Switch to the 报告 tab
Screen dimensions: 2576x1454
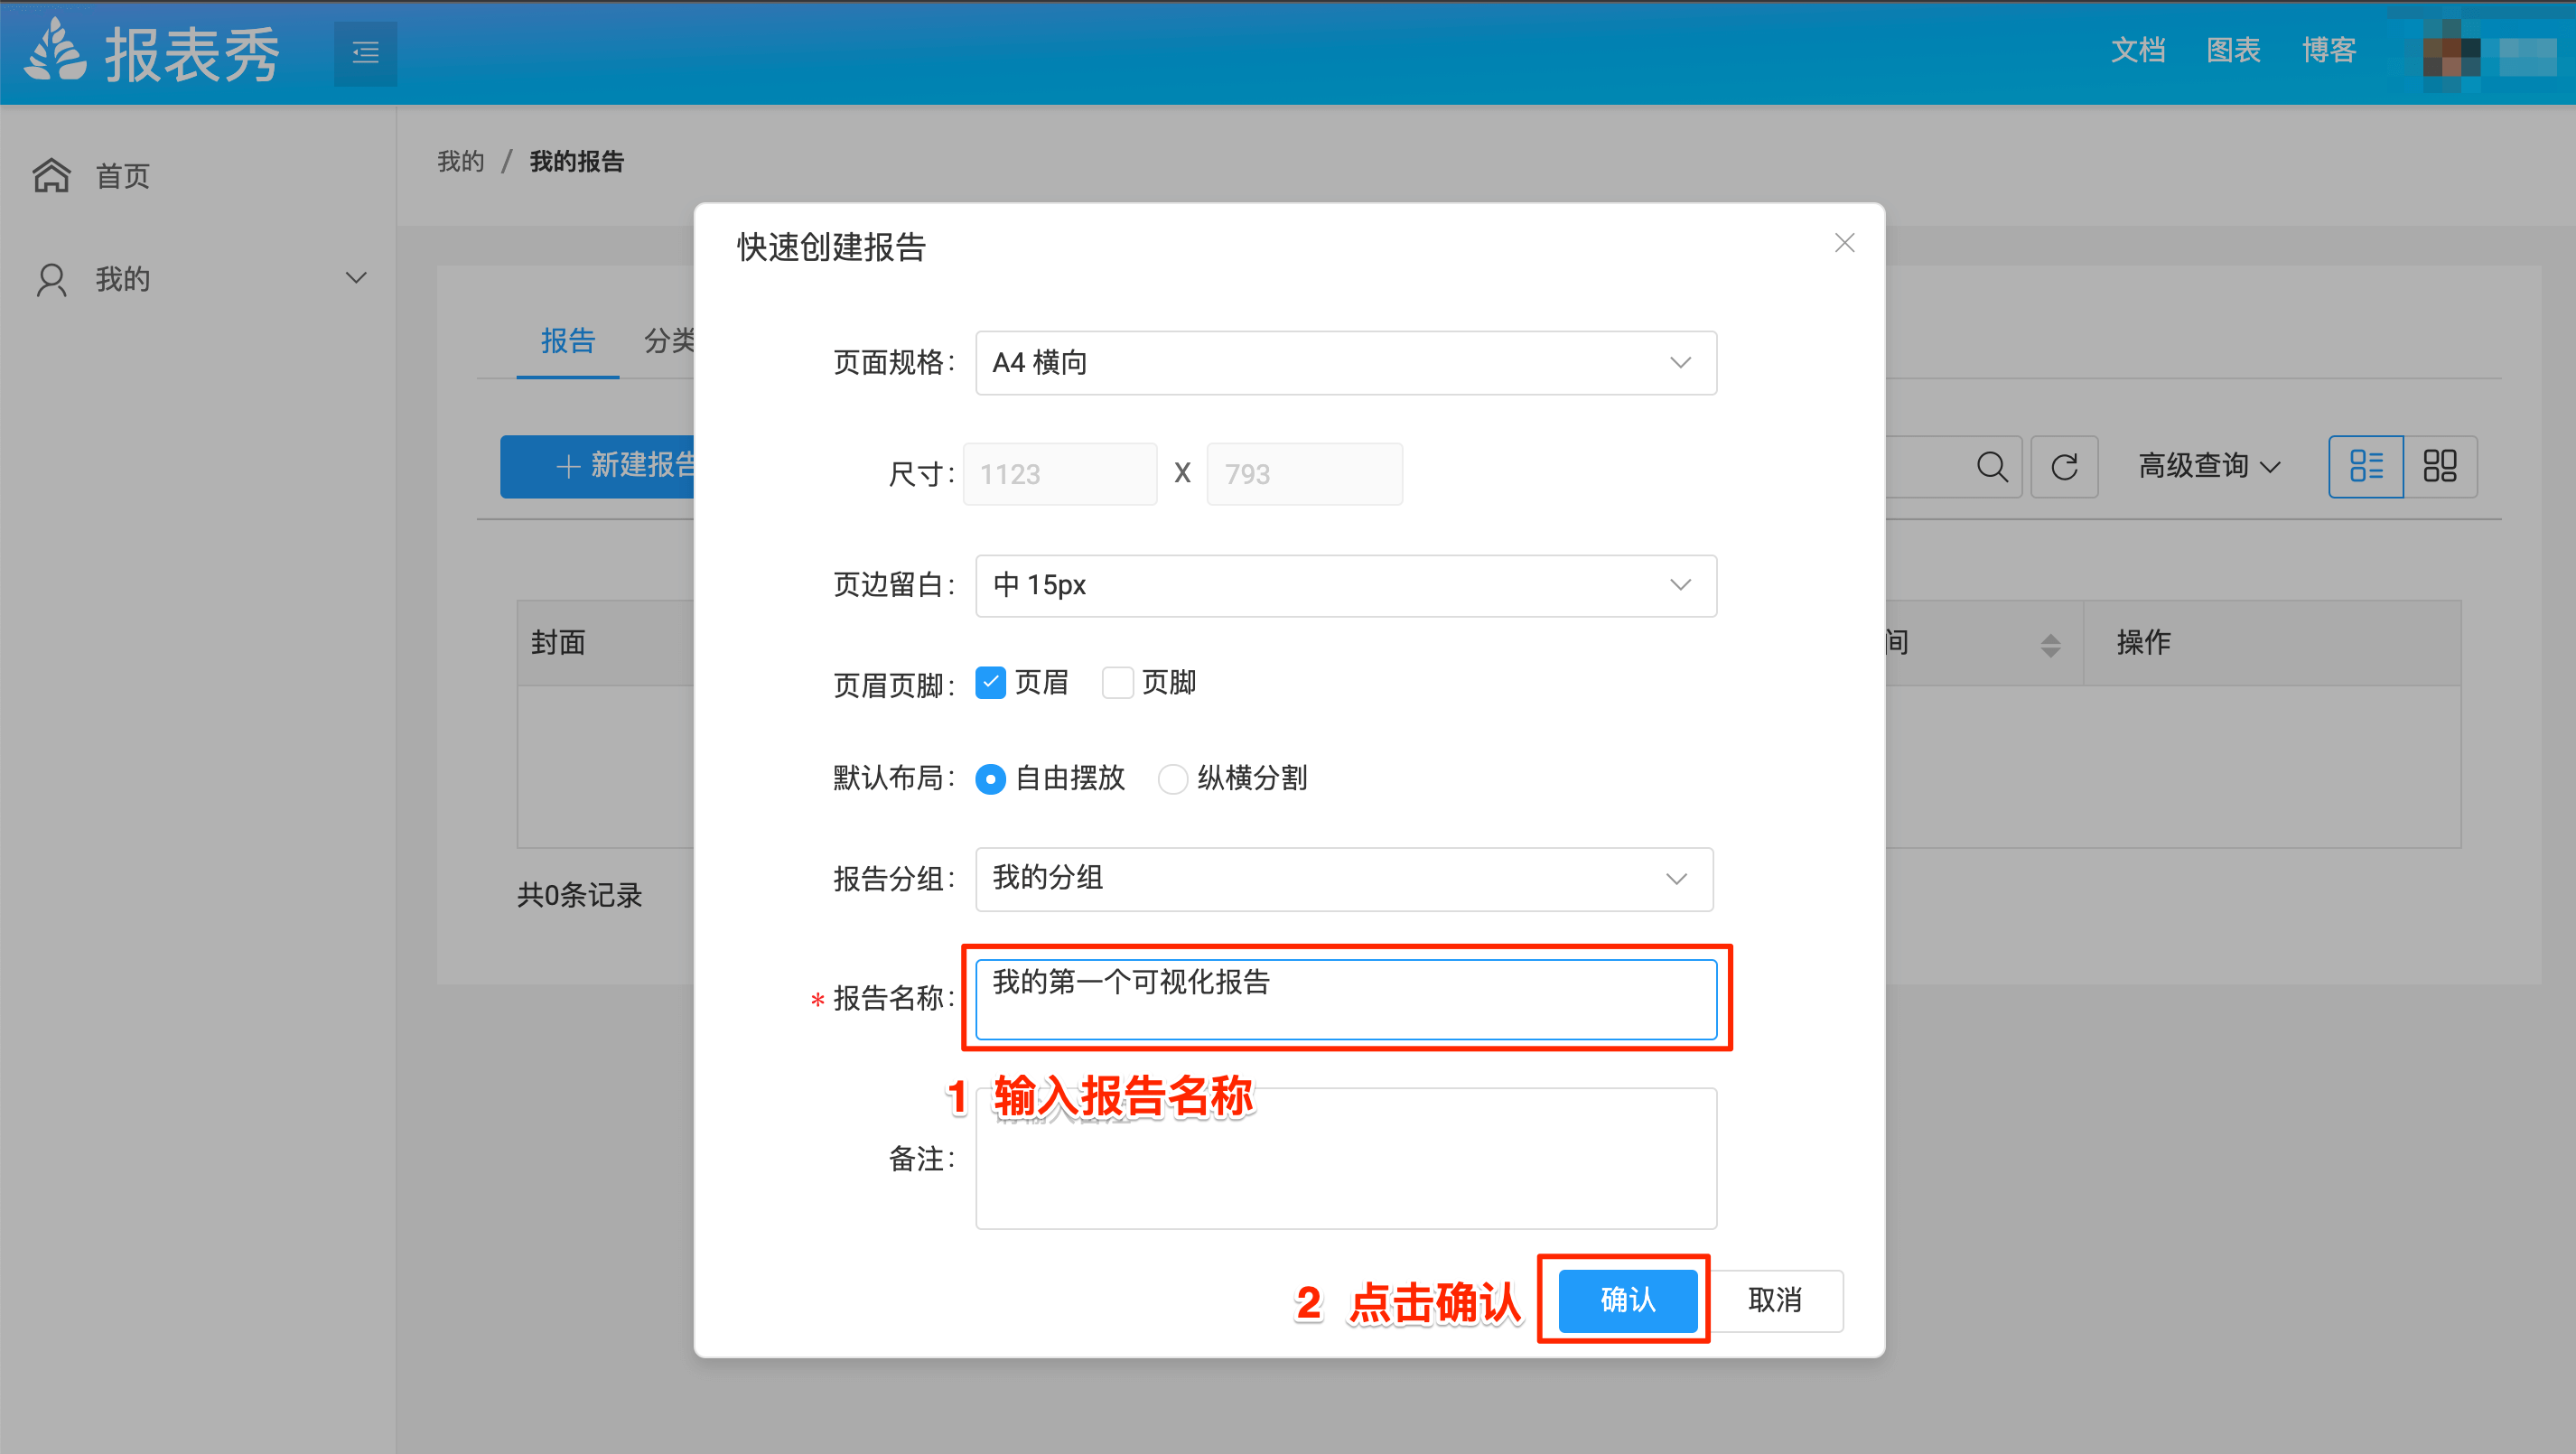click(568, 342)
